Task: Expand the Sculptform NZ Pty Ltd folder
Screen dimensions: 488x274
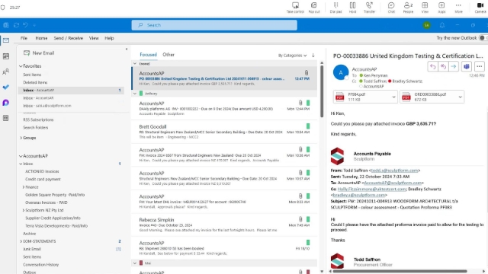Action: pyautogui.click(x=24, y=210)
